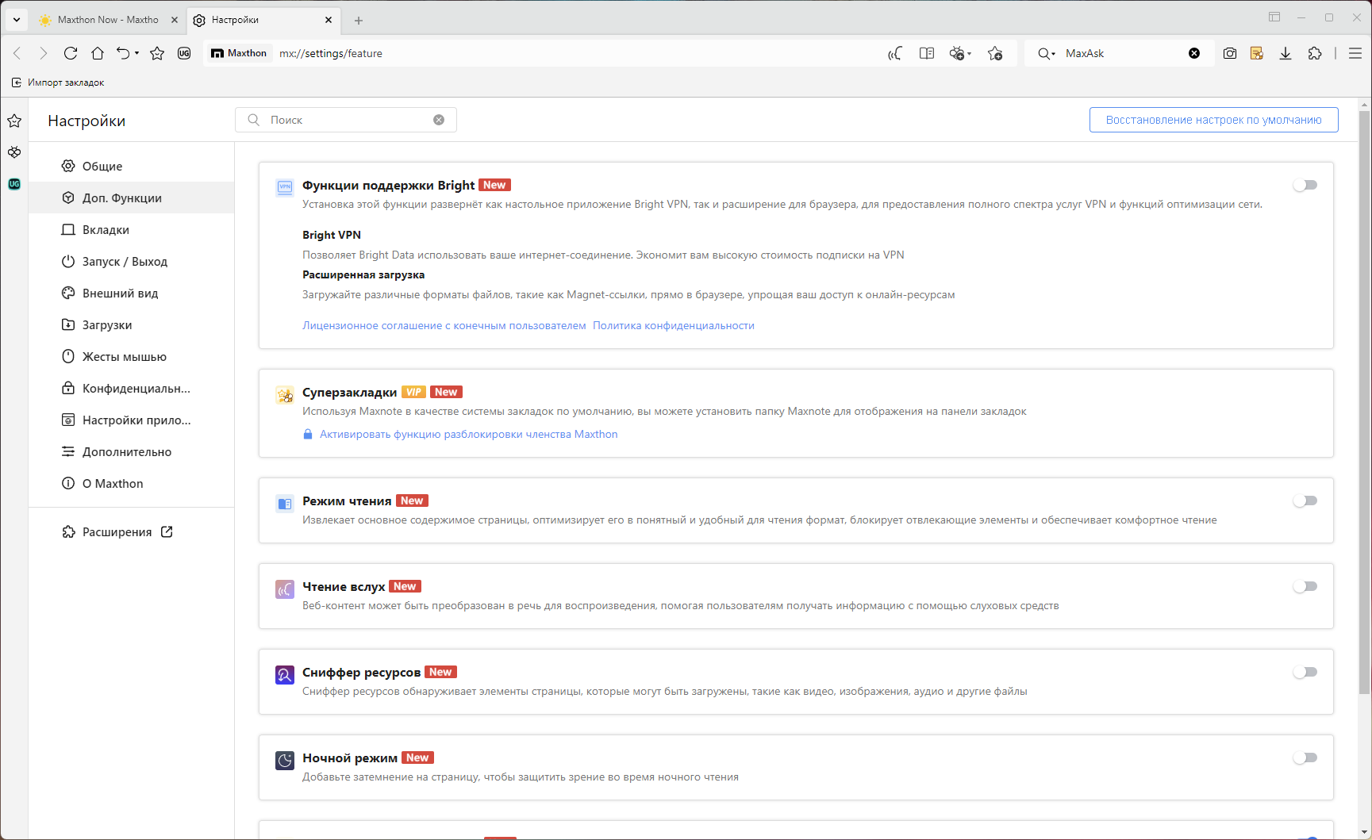1372x840 pixels.
Task: Open Вкладки settings section
Action: click(x=131, y=229)
